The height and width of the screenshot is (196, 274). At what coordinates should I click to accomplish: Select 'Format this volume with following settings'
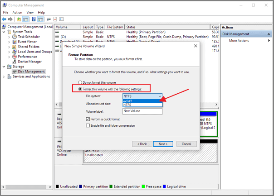(81, 89)
